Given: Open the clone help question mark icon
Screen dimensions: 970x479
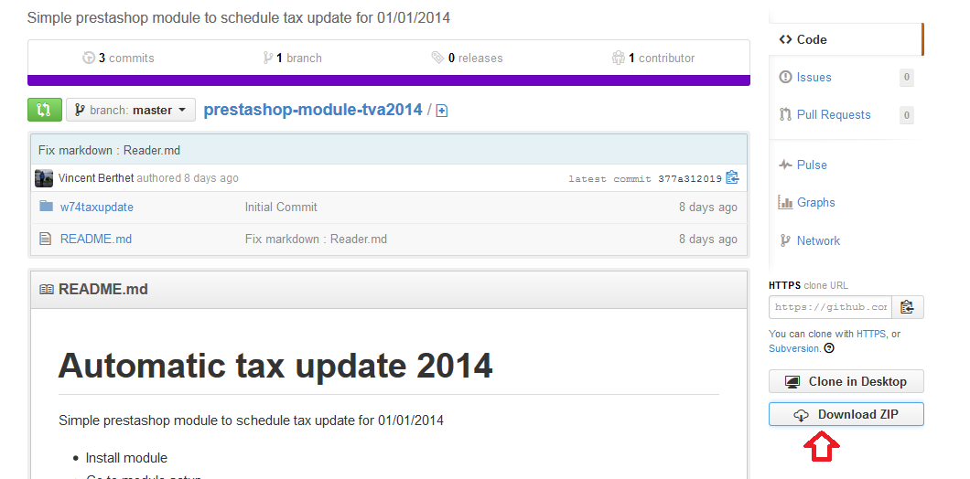Looking at the screenshot, I should point(829,348).
